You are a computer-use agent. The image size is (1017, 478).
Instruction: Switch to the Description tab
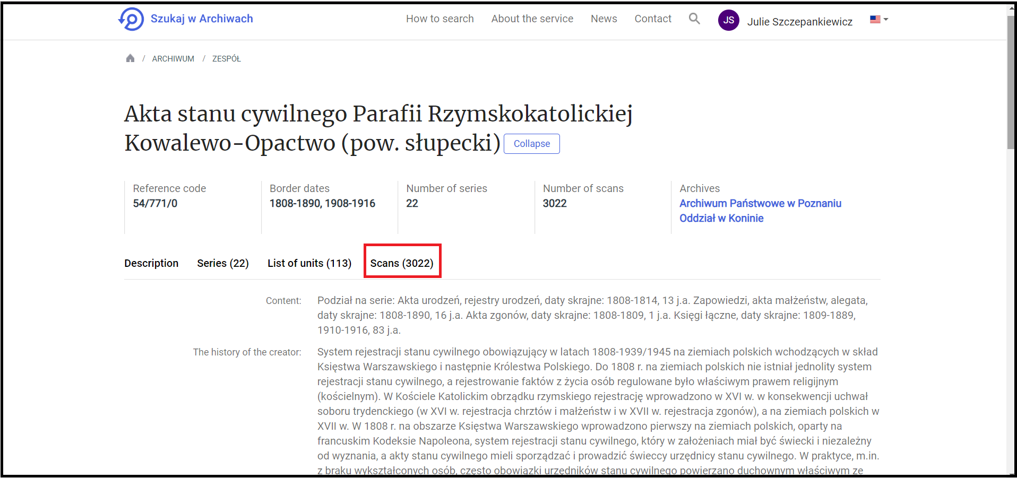point(151,263)
